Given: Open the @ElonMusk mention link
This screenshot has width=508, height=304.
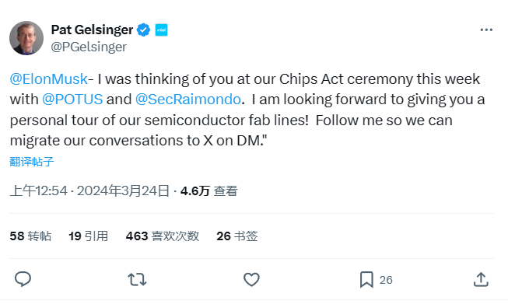Looking at the screenshot, I should tap(48, 79).
